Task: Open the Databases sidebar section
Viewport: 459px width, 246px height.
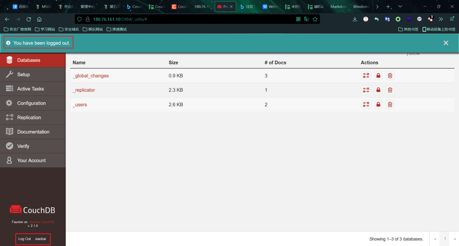Action: pyautogui.click(x=33, y=60)
